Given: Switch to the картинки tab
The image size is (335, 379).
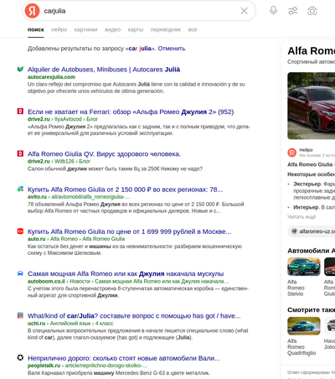Looking at the screenshot, I should click(85, 29).
